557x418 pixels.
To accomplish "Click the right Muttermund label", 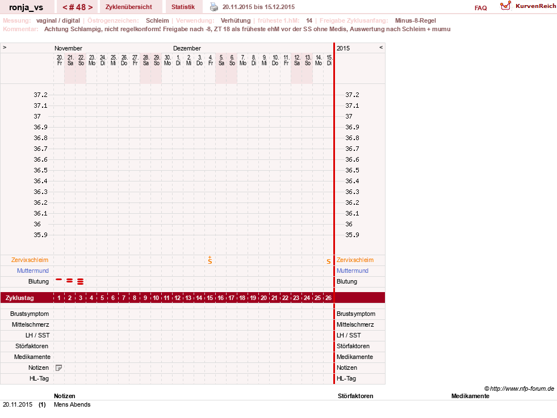I will [x=353, y=271].
